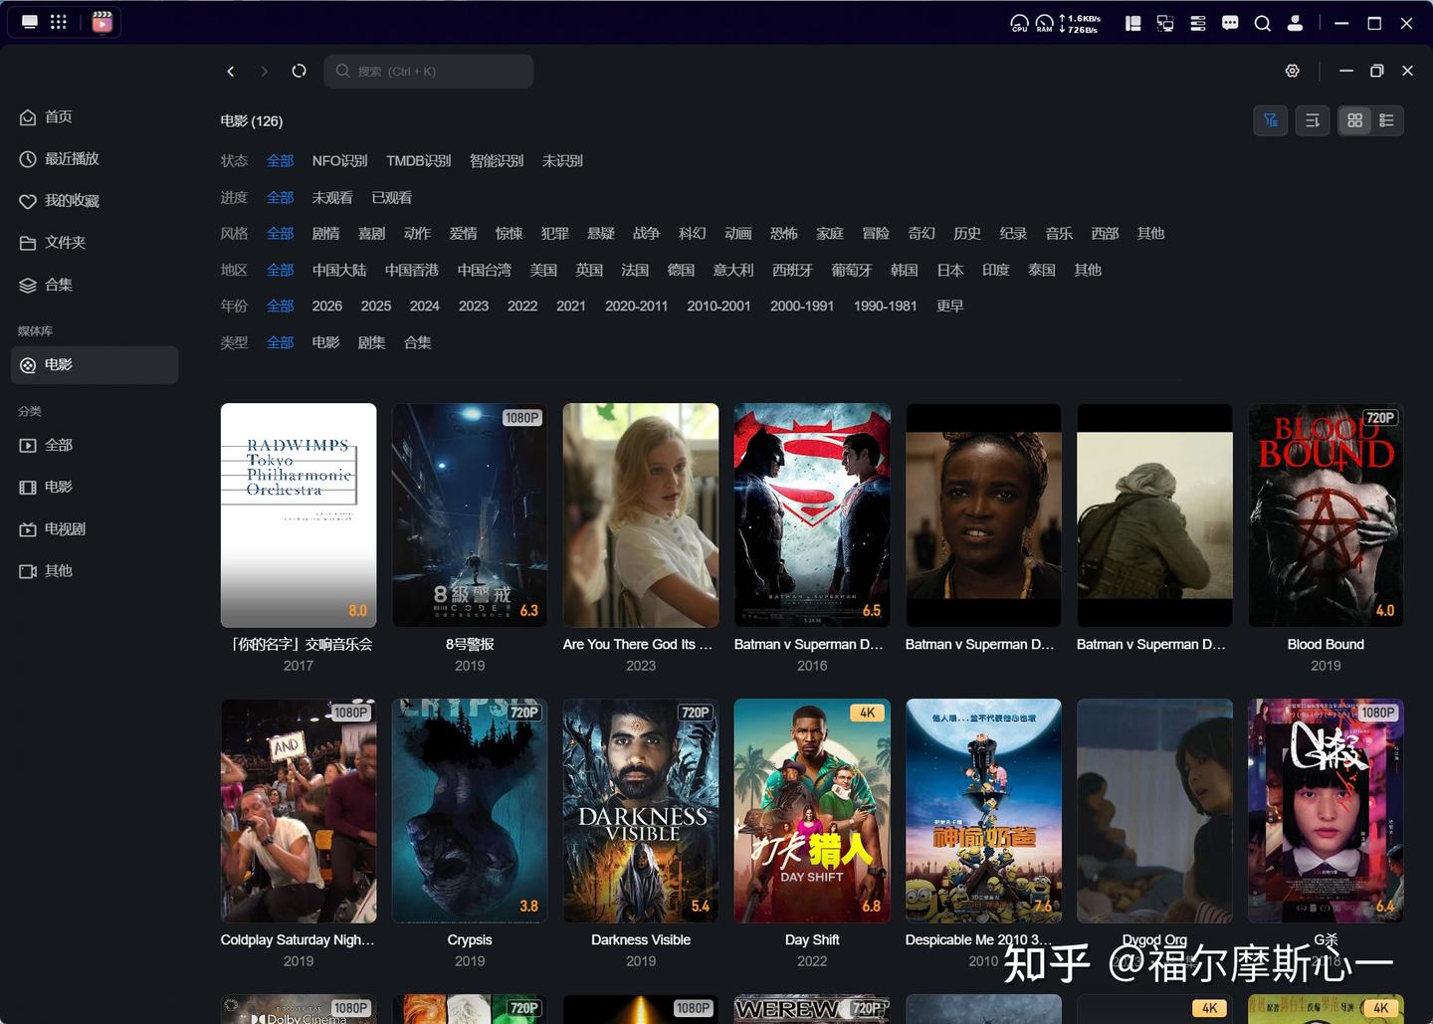Filter type by 合集
This screenshot has height=1024, width=1433.
[417, 343]
